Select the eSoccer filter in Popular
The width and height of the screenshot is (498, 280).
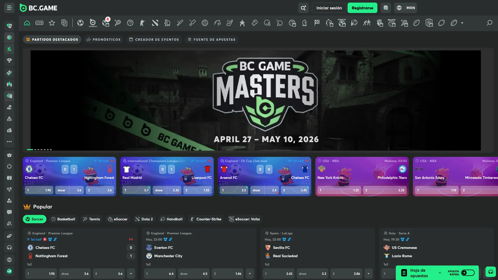click(118, 219)
